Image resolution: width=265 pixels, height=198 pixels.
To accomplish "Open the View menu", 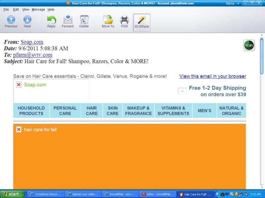I will tap(26, 10).
